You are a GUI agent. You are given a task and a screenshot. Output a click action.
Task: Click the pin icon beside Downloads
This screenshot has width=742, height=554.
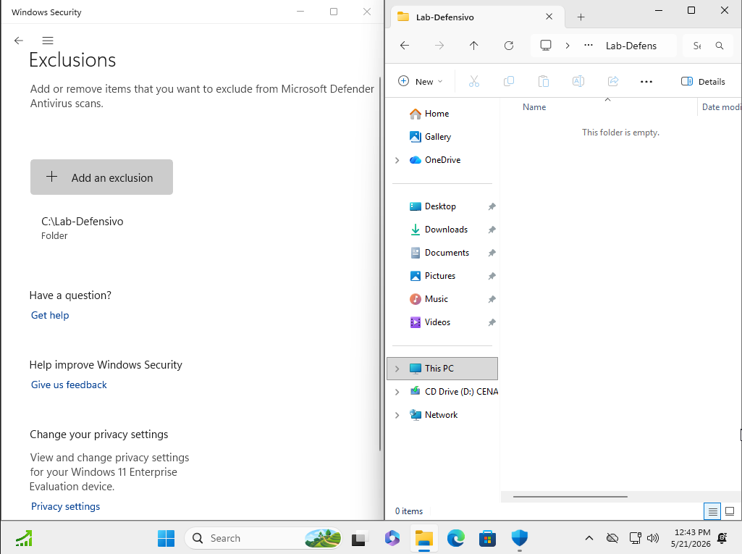pyautogui.click(x=492, y=230)
